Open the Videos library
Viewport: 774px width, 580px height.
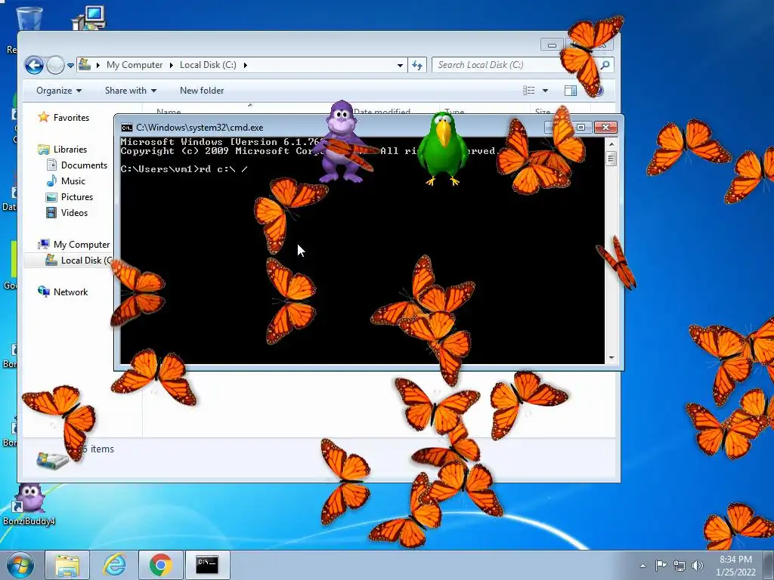75,212
